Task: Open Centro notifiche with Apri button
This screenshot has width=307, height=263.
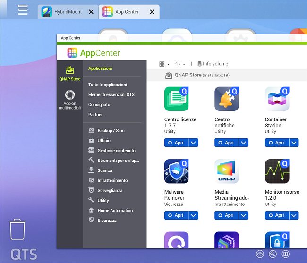Action: point(227,143)
